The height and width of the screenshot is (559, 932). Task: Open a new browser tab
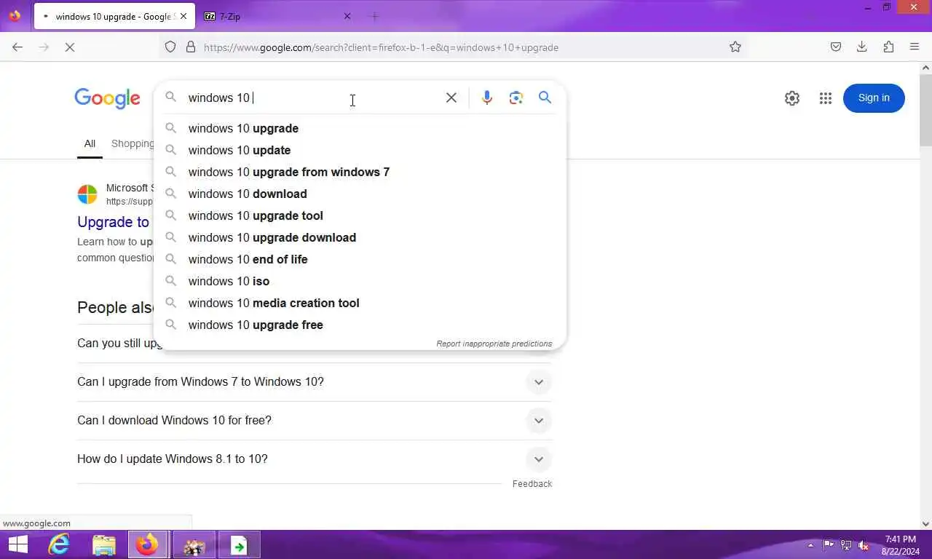tap(374, 16)
